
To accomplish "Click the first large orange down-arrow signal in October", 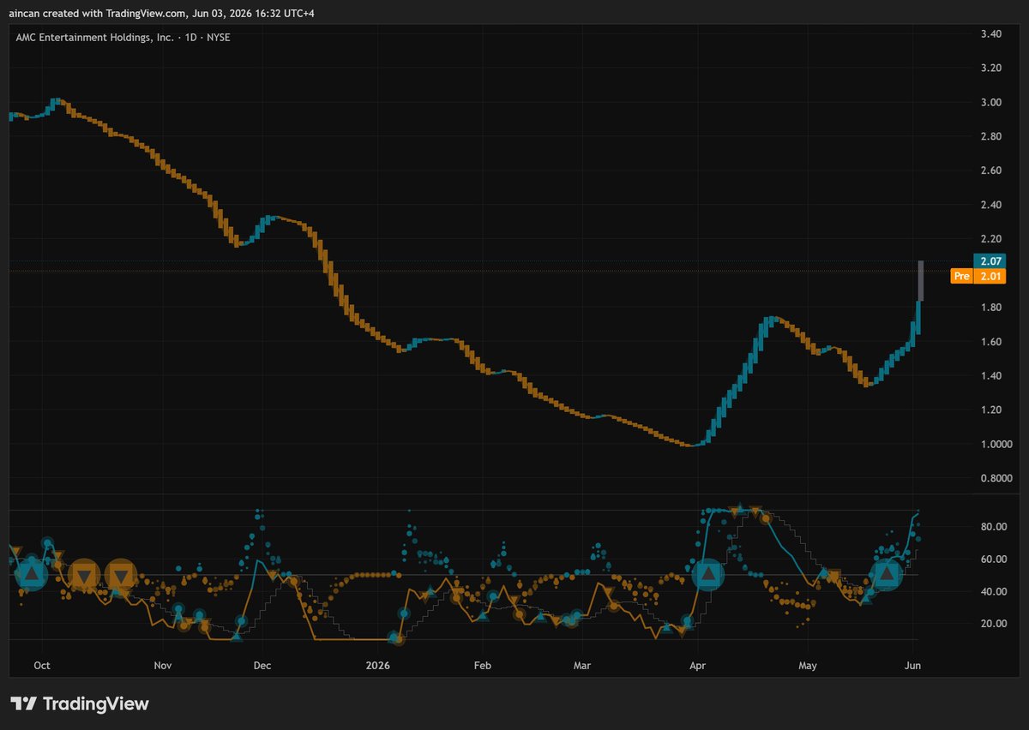I will [x=84, y=575].
